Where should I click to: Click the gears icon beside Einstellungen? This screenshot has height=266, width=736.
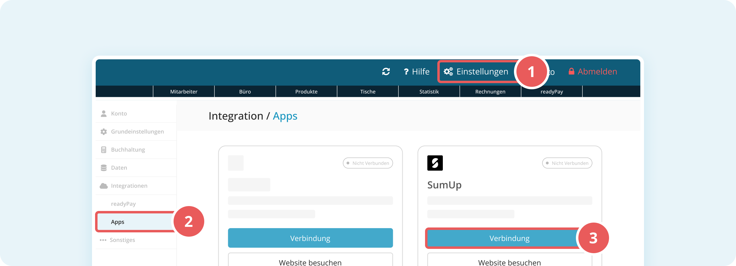[x=448, y=72]
